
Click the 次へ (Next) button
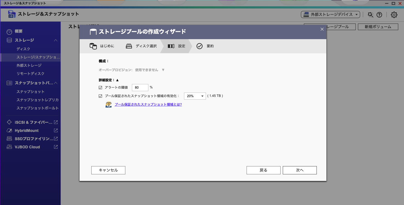pyautogui.click(x=300, y=170)
